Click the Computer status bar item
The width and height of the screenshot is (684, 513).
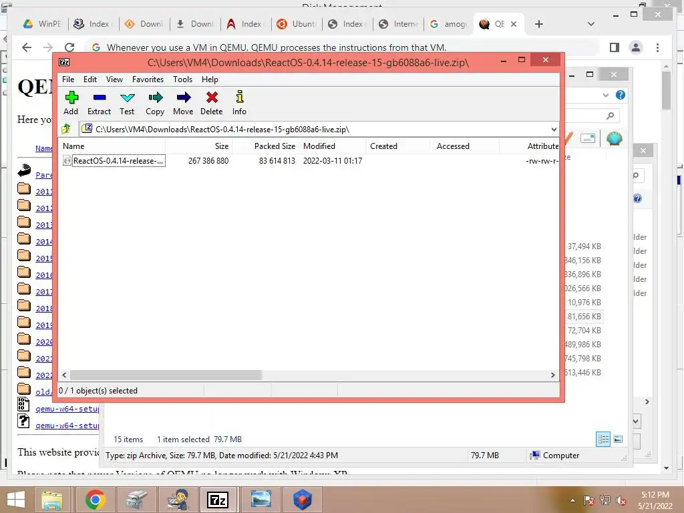(x=555, y=456)
